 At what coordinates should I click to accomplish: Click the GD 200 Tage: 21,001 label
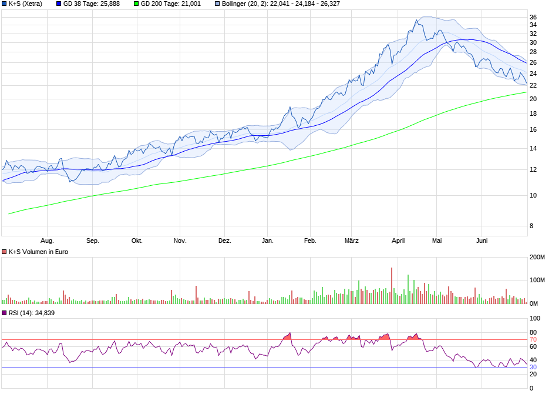point(171,4)
